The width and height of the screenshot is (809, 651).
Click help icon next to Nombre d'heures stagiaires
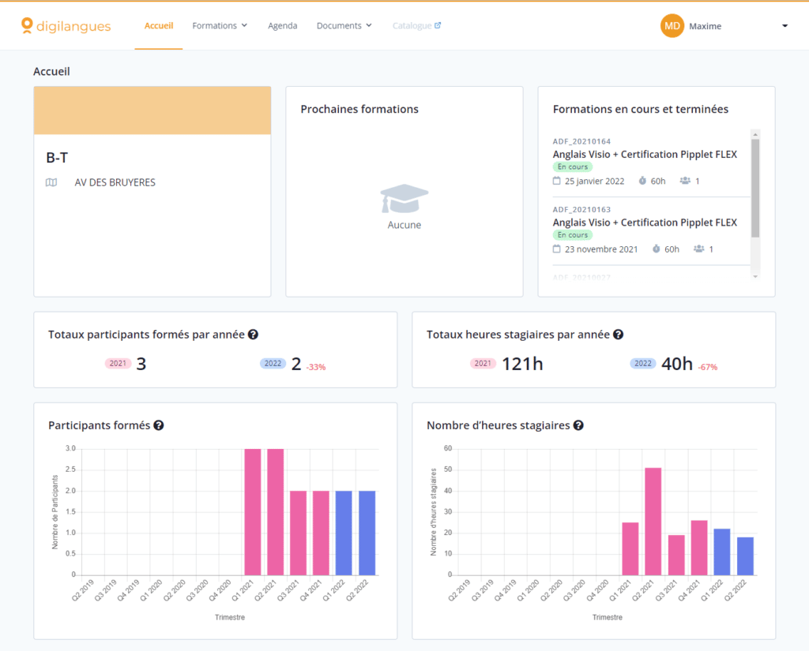coord(578,425)
